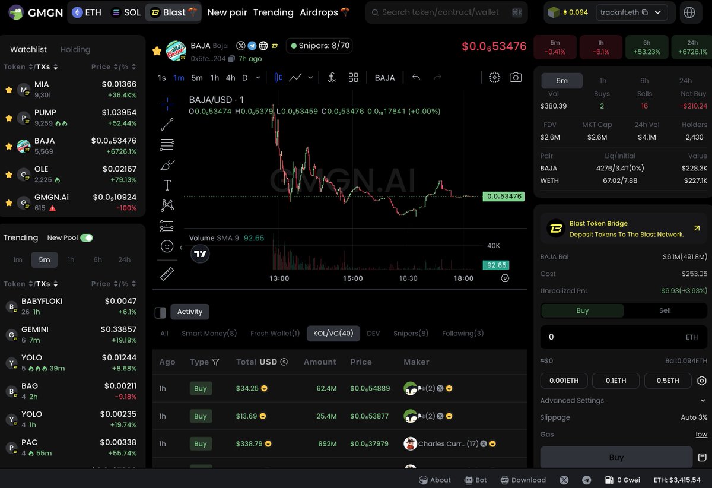
Task: Open BAJA's website globe icon
Action: coord(263,46)
